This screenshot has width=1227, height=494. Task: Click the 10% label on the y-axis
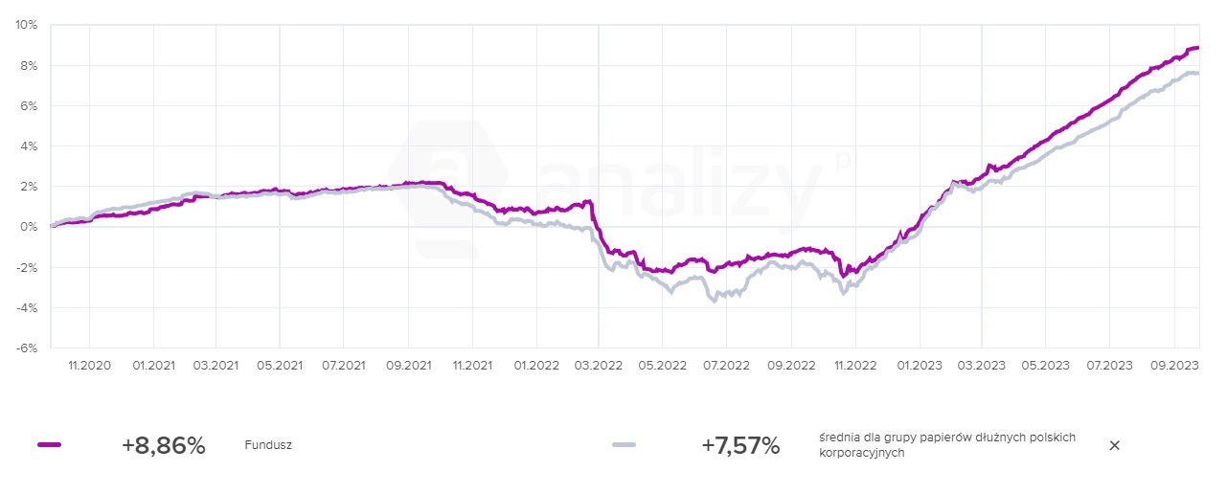pos(26,25)
